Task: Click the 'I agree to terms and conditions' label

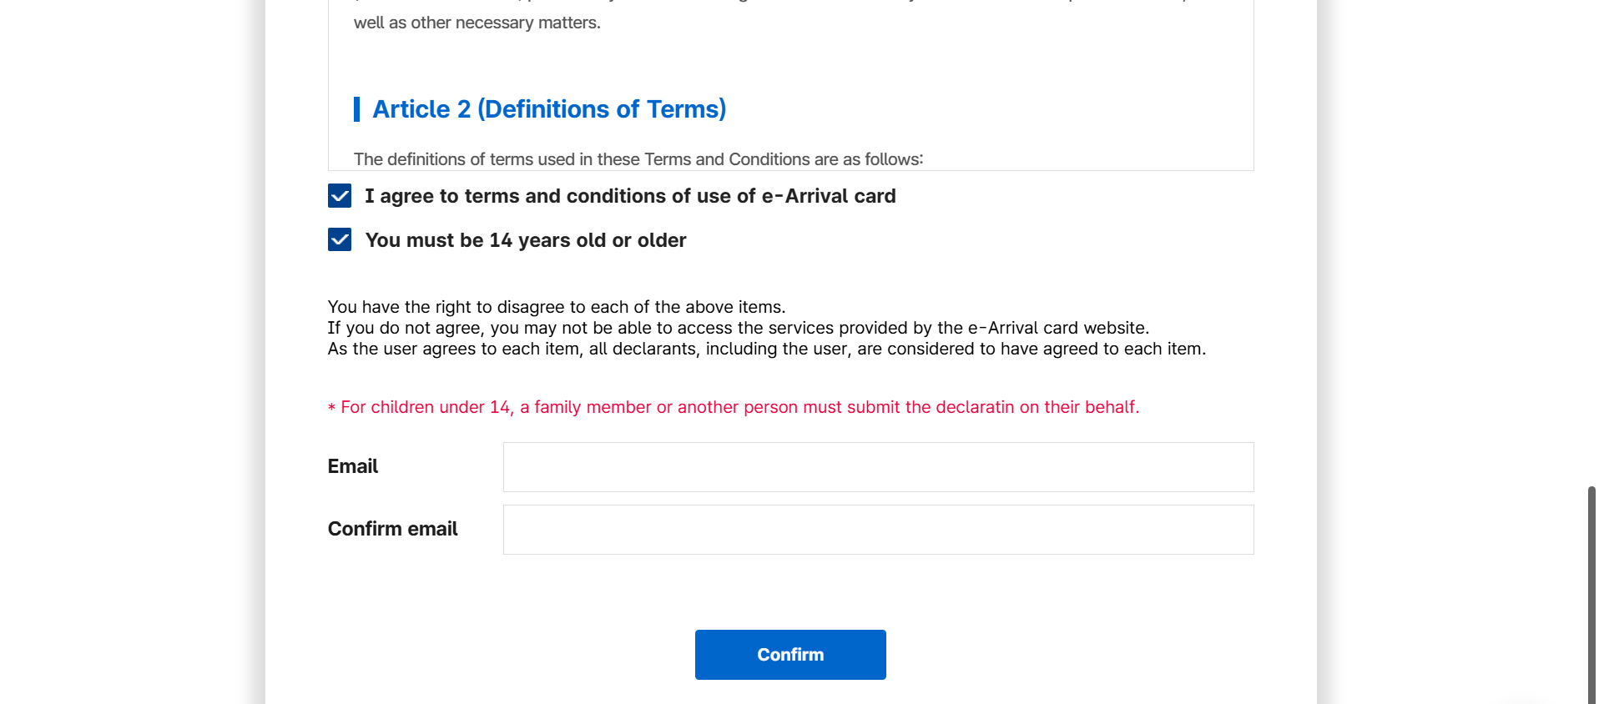Action: (x=630, y=196)
